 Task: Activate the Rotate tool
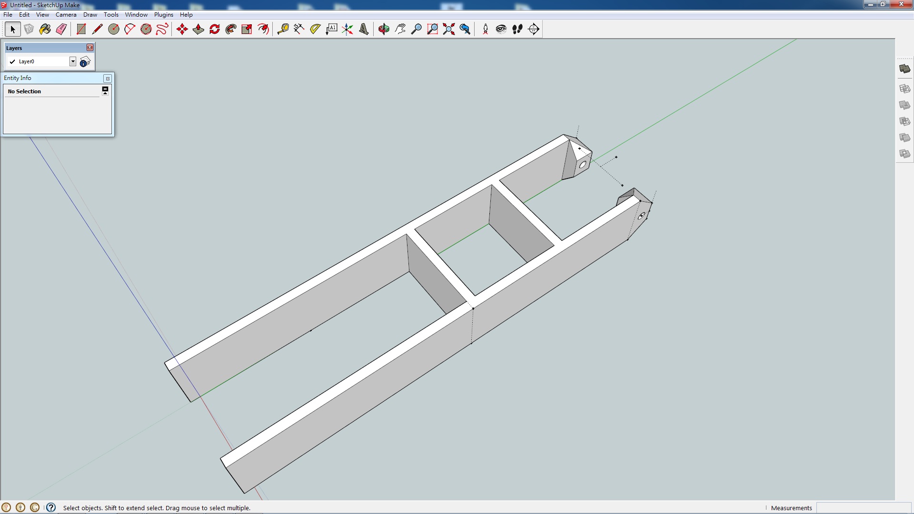215,30
